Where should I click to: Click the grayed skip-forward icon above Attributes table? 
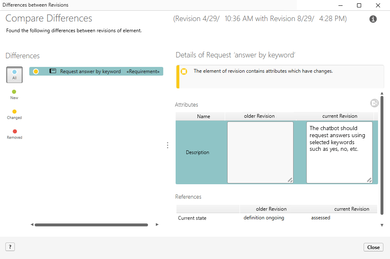(374, 103)
